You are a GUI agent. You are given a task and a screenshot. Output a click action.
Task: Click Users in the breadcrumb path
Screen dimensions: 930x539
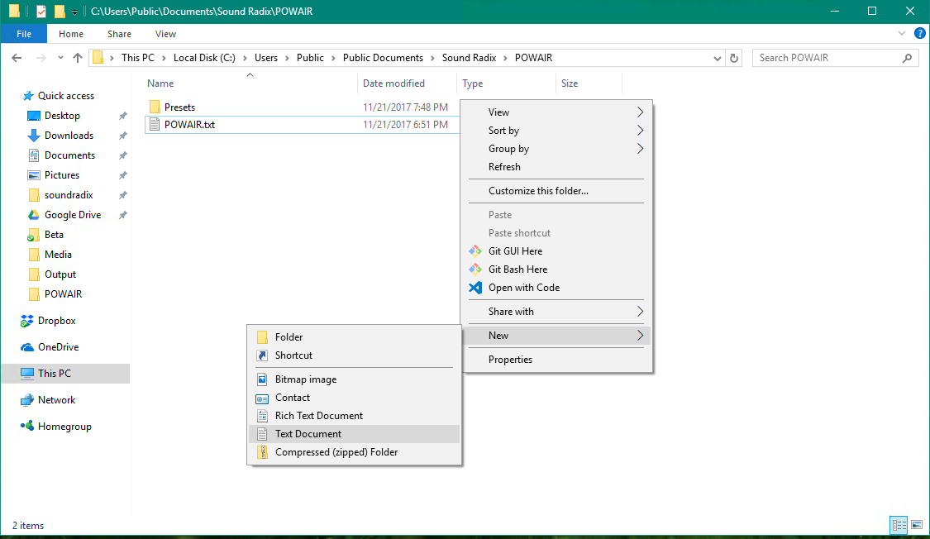coord(265,58)
